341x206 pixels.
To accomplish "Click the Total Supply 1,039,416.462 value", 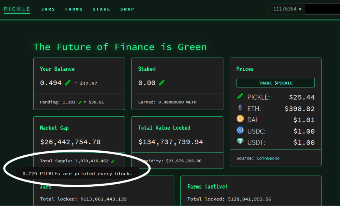I will [92, 161].
